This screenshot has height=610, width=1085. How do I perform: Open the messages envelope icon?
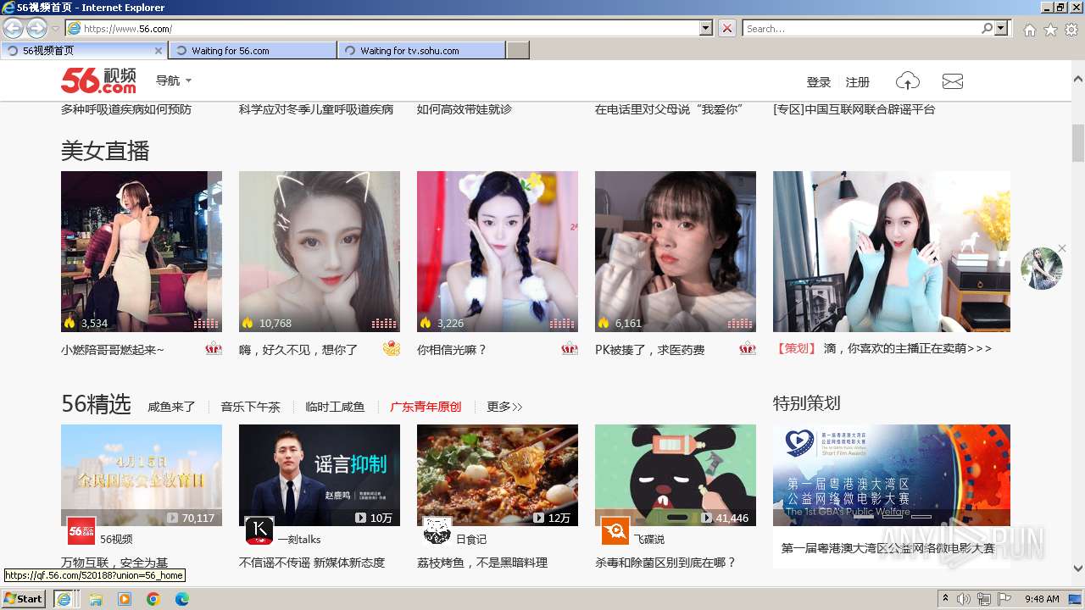953,81
